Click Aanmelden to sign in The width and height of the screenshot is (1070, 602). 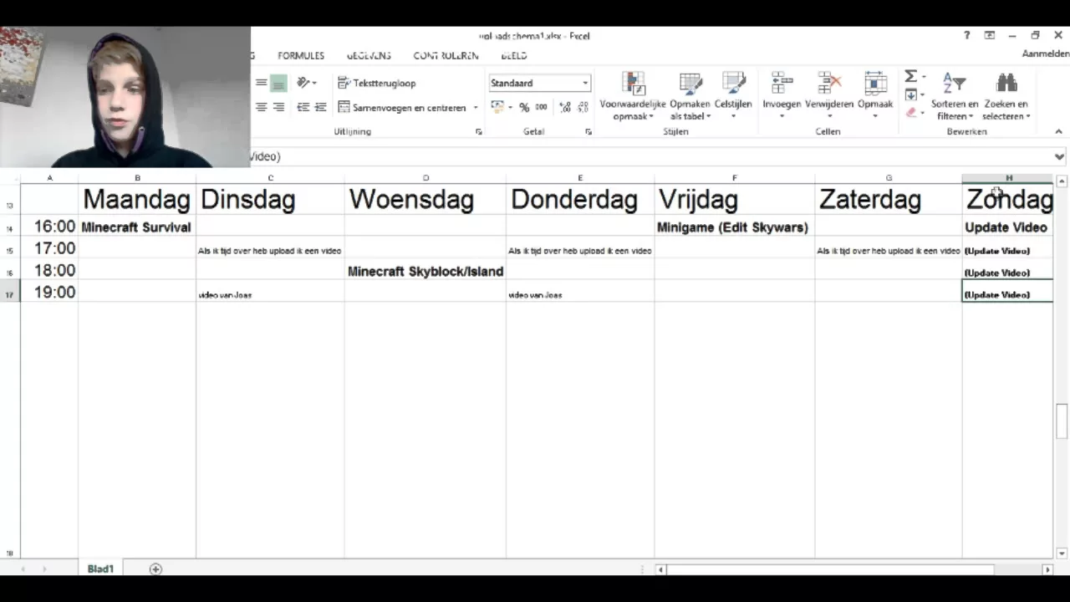point(1045,54)
